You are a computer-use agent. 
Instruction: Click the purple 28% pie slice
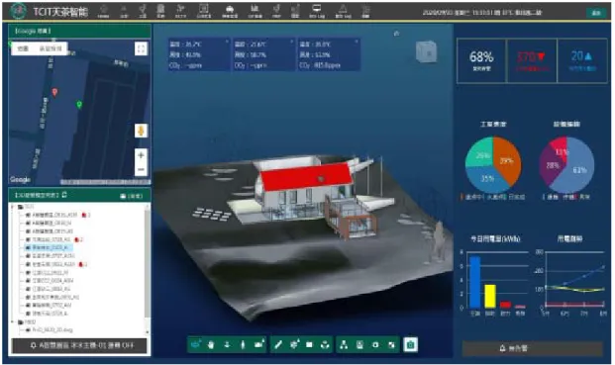[552, 165]
